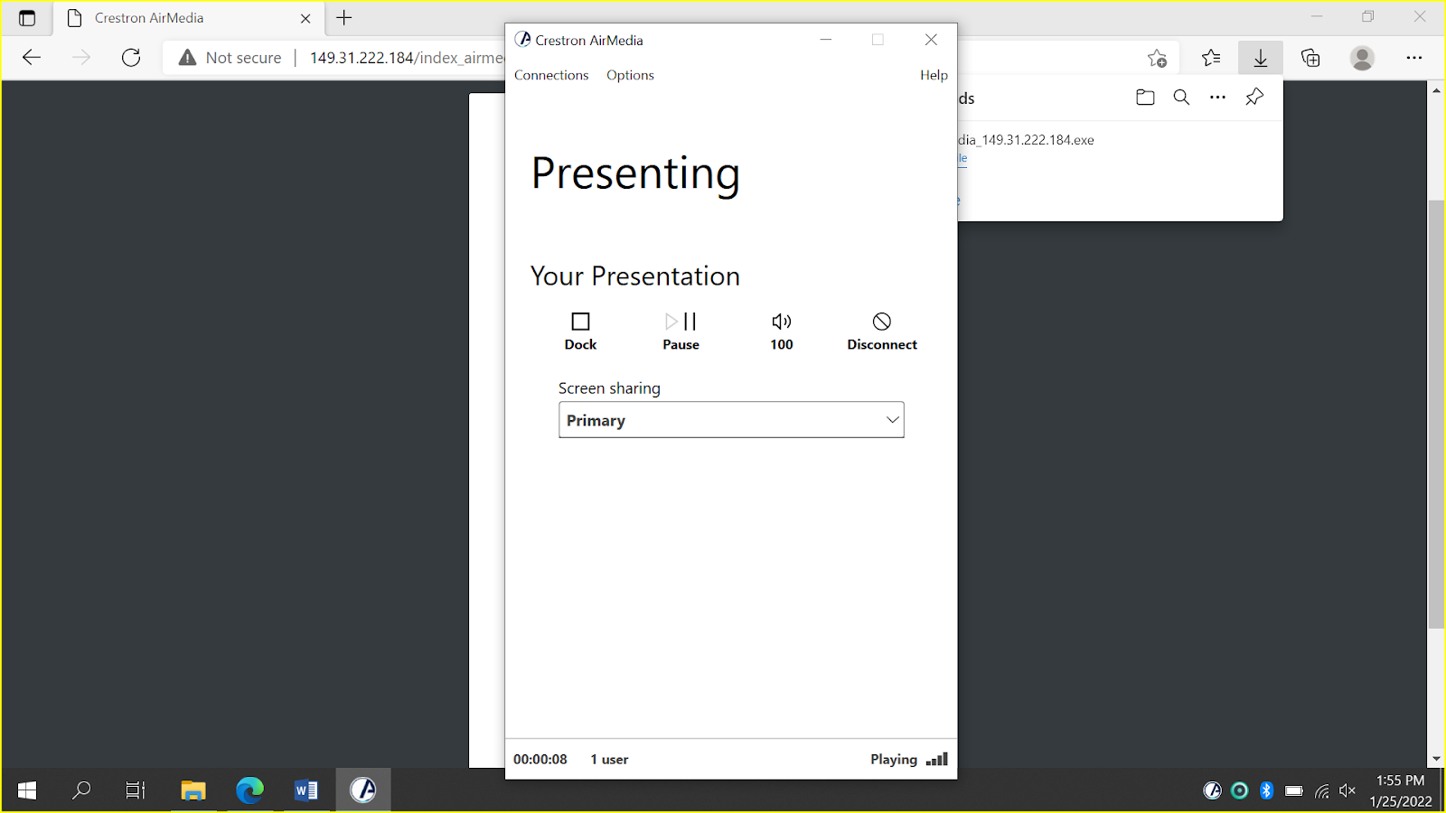Click the vertical page scrollbar
Screen dimensions: 1446x813
click(1436, 413)
